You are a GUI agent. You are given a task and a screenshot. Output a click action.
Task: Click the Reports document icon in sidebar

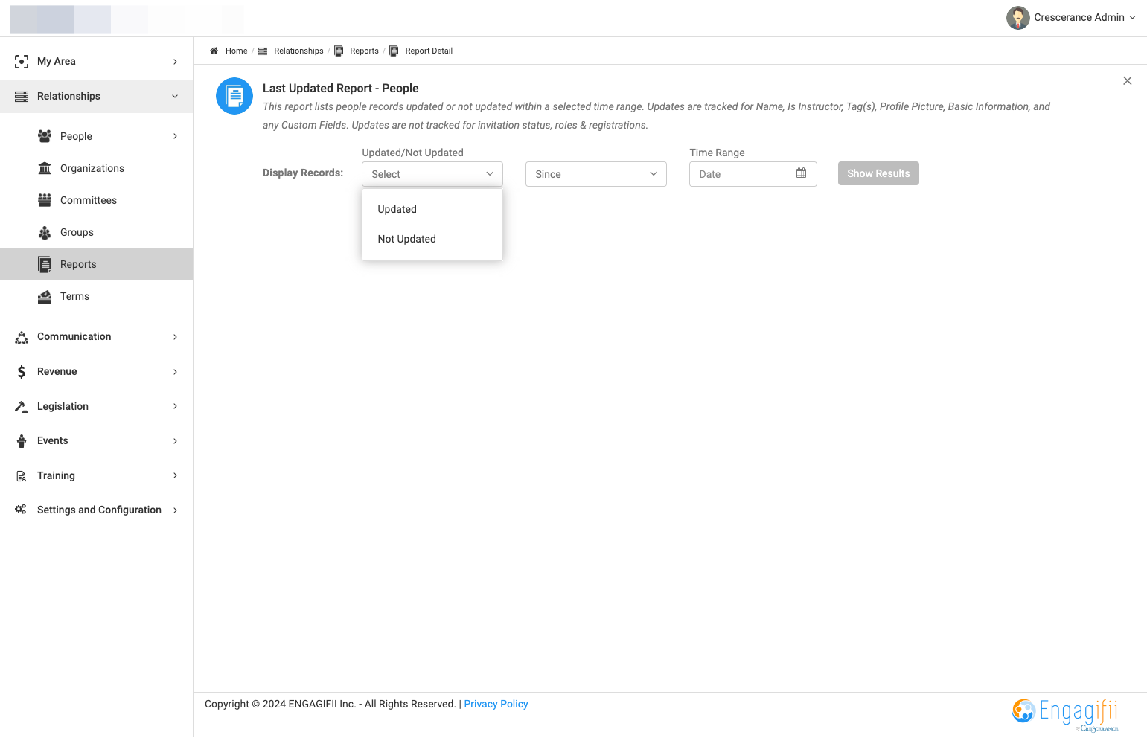coord(45,264)
